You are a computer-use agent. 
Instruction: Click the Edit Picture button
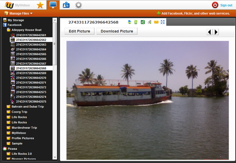pyautogui.click(x=80, y=31)
